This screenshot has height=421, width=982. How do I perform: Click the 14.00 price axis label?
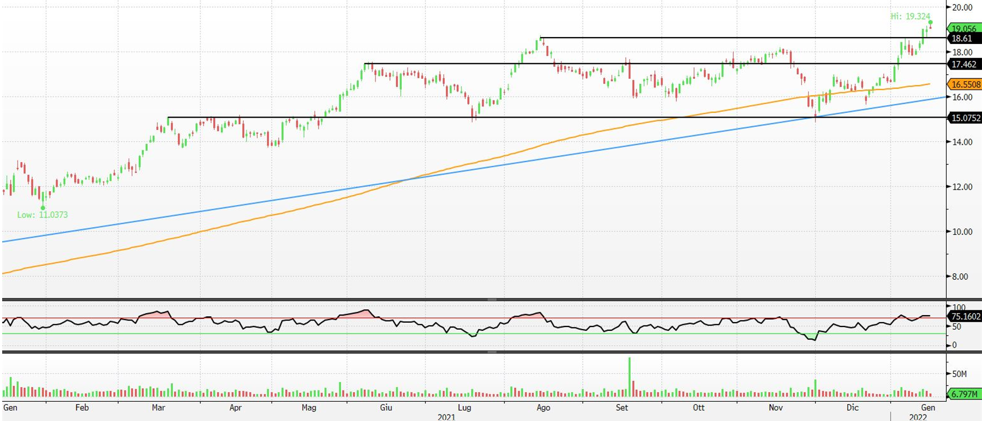[x=962, y=142]
